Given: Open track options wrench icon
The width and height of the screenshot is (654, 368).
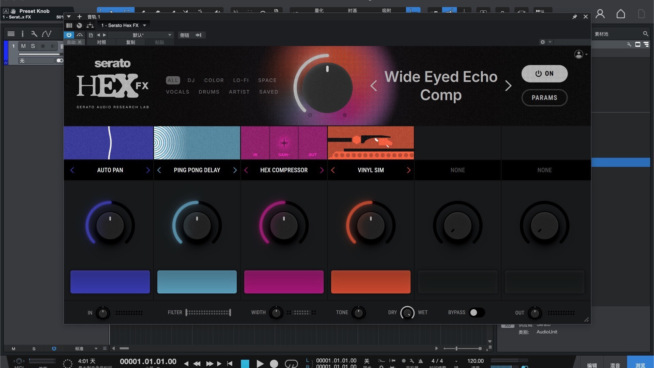Looking at the screenshot, I should (x=34, y=34).
